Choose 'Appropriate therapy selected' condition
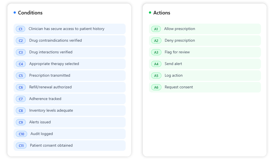This screenshot has width=274, height=160. point(54,64)
